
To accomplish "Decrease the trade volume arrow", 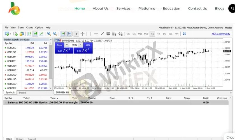I will (67, 45).
